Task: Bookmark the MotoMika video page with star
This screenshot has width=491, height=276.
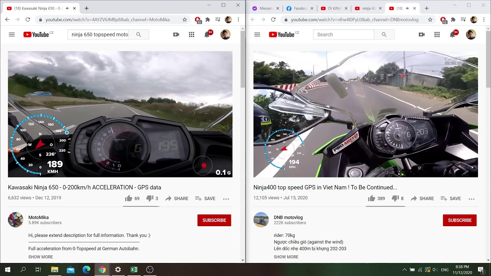Action: (185, 20)
